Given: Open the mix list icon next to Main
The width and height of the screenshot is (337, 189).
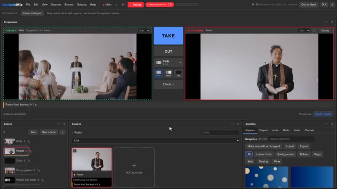Looking at the screenshot, I should click(123, 5).
